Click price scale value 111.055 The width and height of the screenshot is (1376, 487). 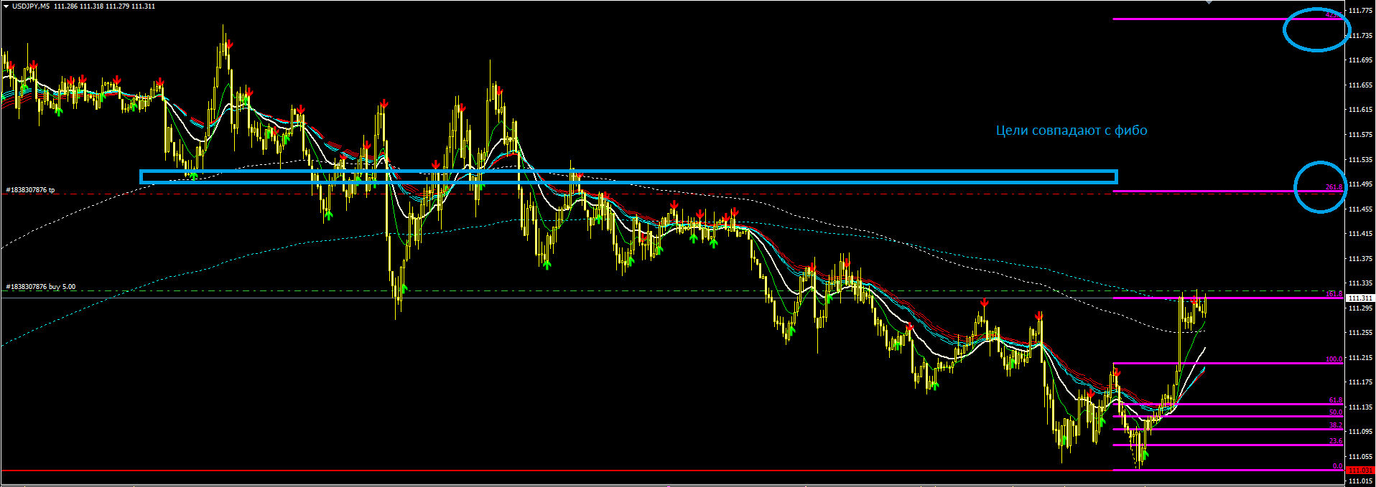click(1360, 457)
